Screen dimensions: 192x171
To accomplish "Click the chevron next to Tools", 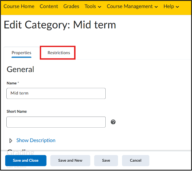I will click(99, 7).
